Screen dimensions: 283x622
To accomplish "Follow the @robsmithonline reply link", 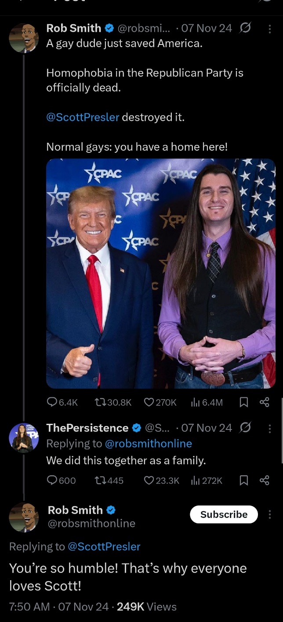I will pyautogui.click(x=148, y=443).
